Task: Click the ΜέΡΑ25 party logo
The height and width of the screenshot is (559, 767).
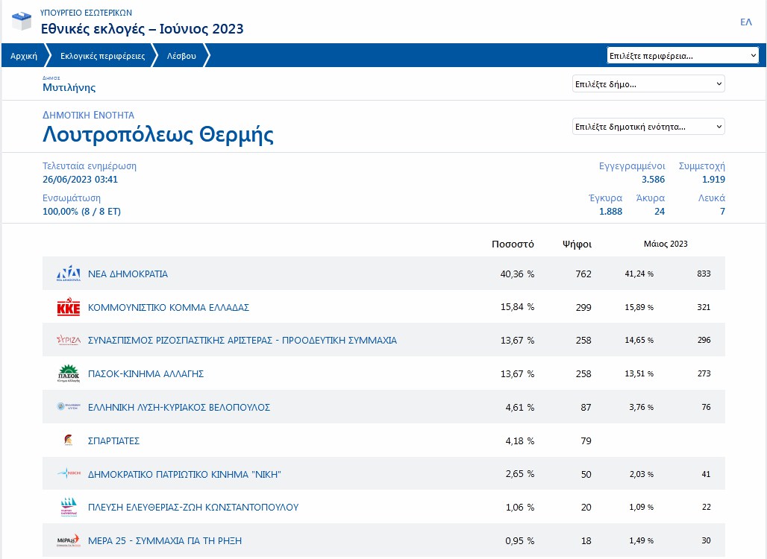Action: [x=69, y=540]
